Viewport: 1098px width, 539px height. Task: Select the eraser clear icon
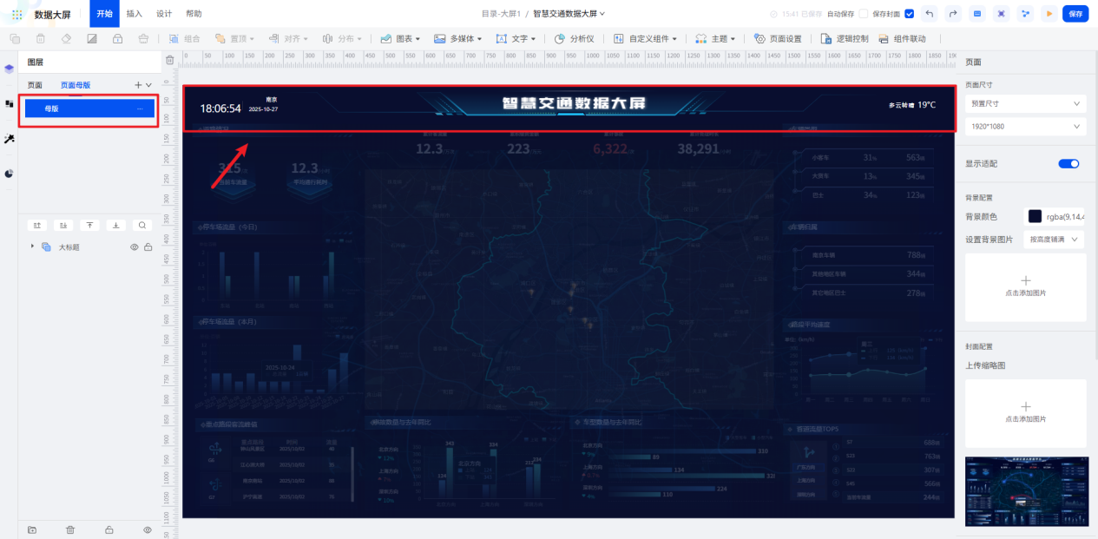[x=66, y=39]
